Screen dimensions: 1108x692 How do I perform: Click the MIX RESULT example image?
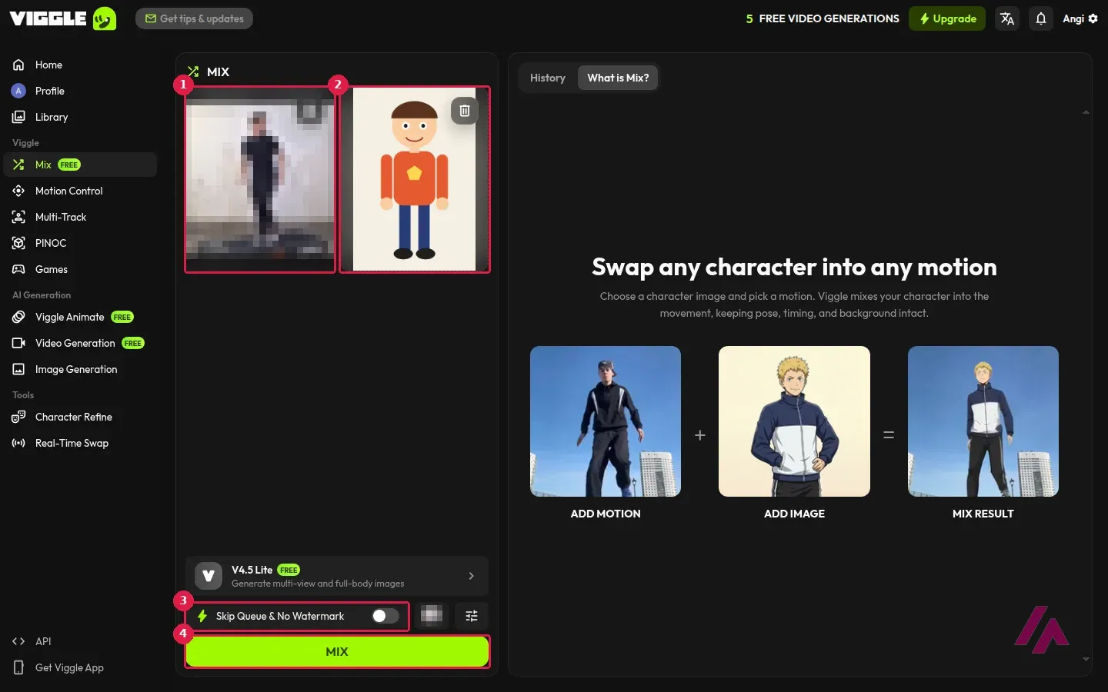[x=983, y=421]
